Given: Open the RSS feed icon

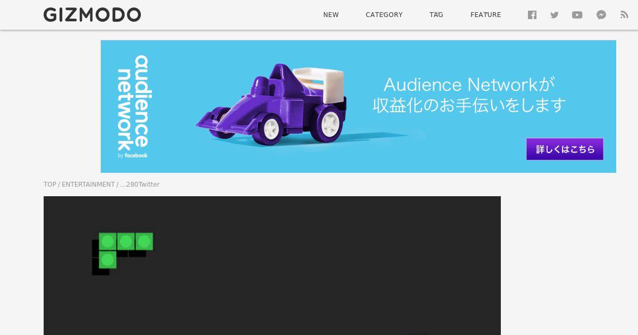Looking at the screenshot, I should tap(624, 15).
